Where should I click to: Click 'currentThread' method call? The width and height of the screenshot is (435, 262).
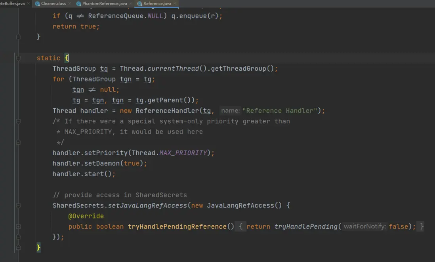point(173,69)
